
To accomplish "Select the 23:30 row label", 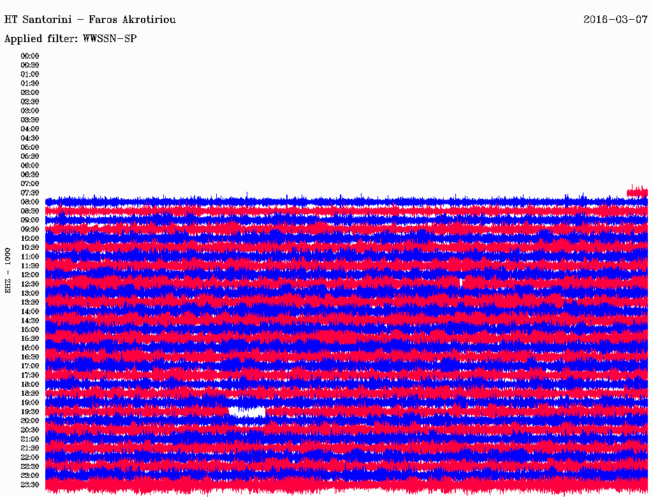I will pos(30,484).
